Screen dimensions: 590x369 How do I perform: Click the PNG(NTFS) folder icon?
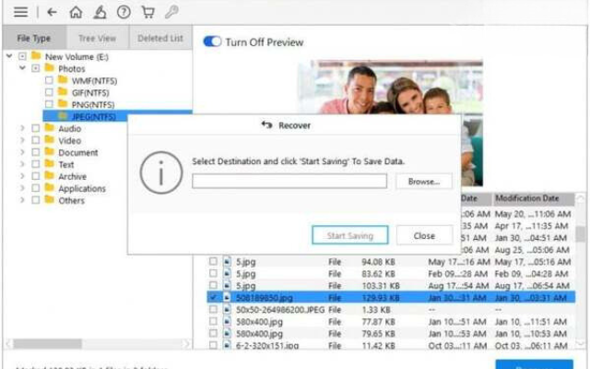click(63, 104)
